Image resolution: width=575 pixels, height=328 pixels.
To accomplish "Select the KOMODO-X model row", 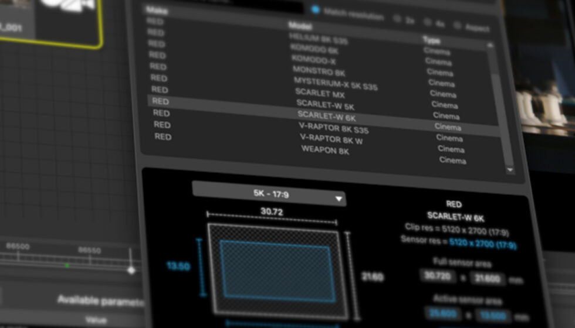I will point(313,60).
